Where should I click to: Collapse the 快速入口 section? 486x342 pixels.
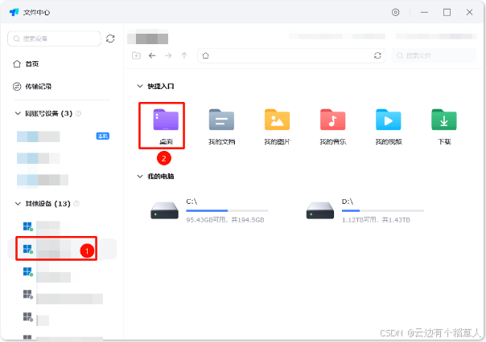140,86
